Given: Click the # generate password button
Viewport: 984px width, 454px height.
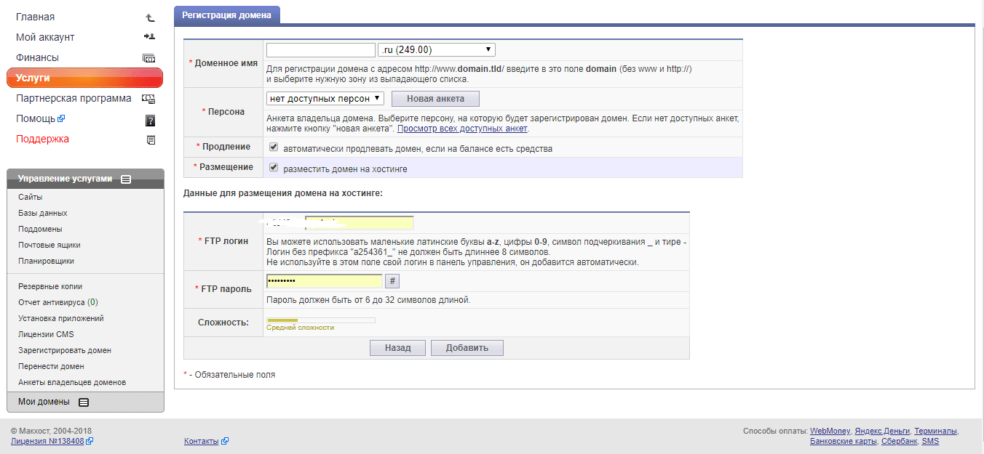Looking at the screenshot, I should [392, 282].
